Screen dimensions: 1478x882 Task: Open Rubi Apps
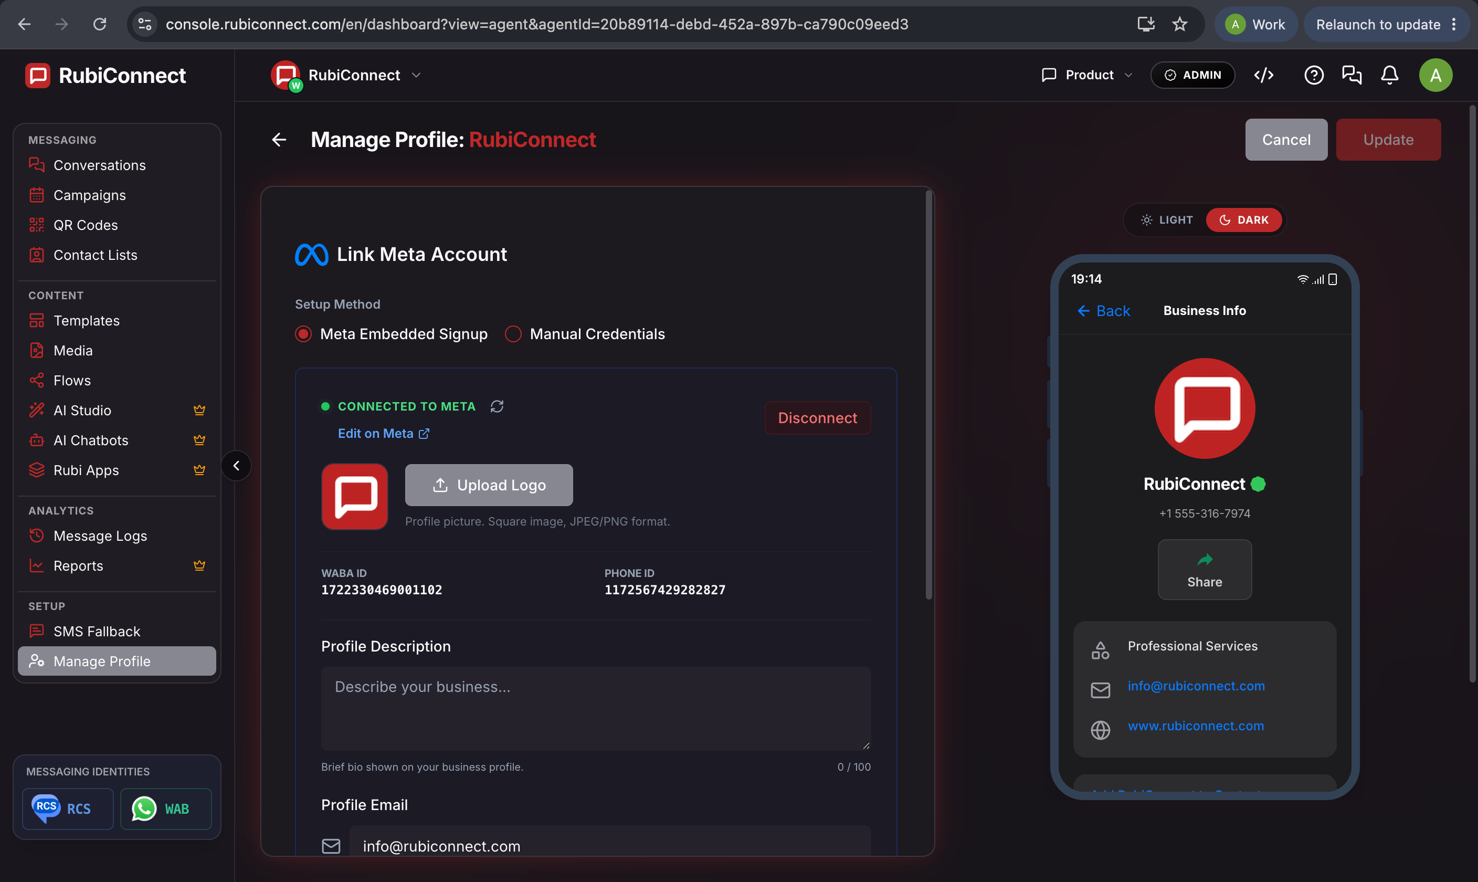point(117,470)
